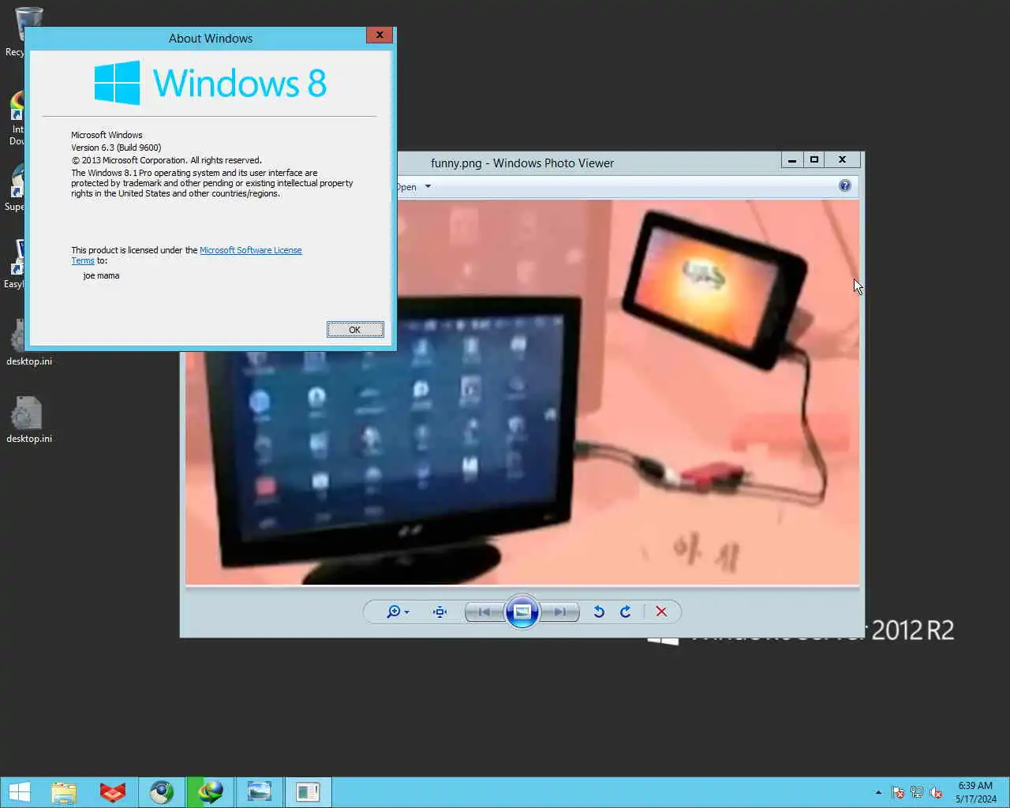1010x808 pixels.
Task: Open the blue globe browser on taskbar
Action: [162, 792]
